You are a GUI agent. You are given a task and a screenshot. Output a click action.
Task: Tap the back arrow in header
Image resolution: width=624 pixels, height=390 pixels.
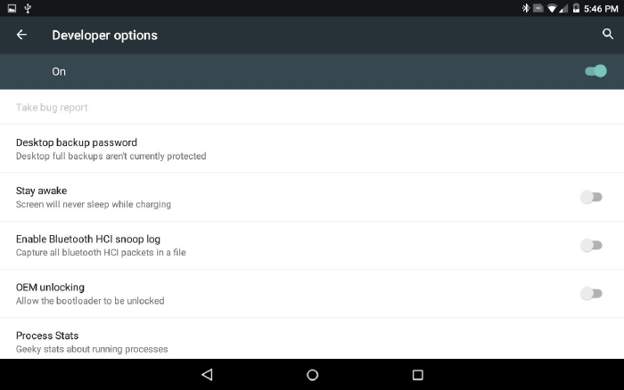tap(21, 35)
